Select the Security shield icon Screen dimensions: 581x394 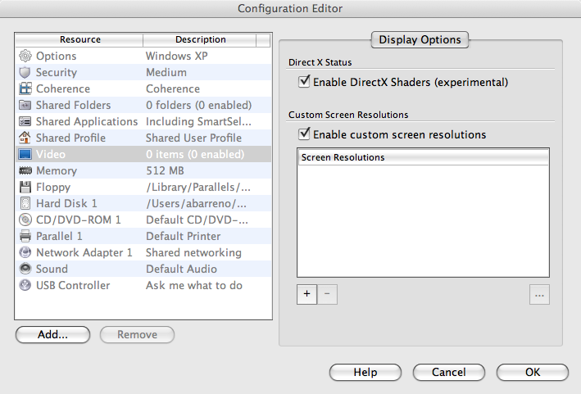tap(25, 72)
